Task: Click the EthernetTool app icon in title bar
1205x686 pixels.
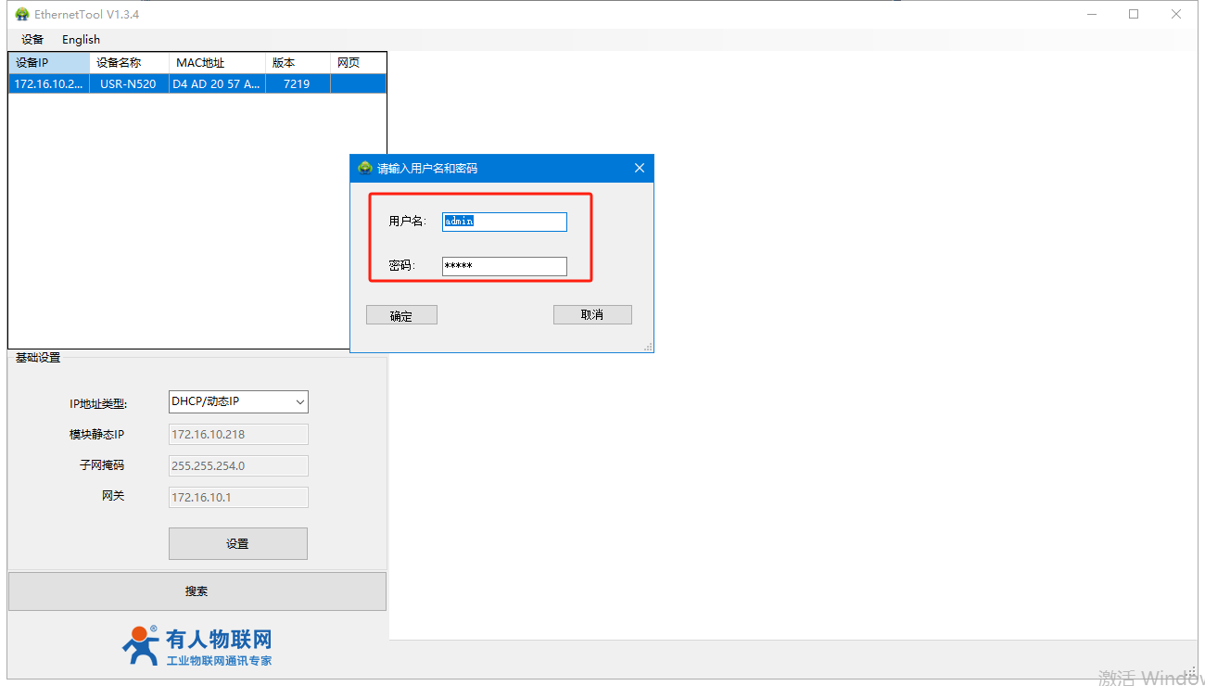Action: pyautogui.click(x=22, y=14)
